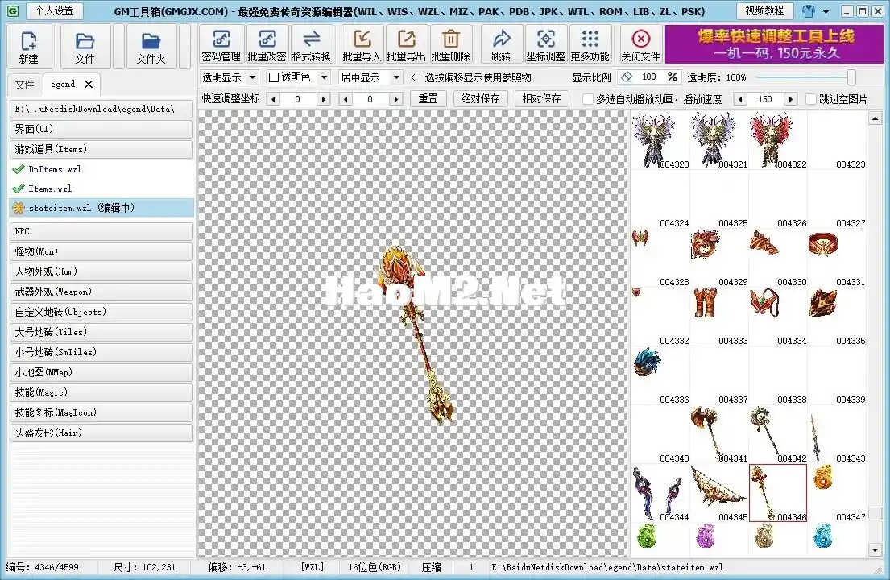Click the 批量导出 batch export icon

407,45
